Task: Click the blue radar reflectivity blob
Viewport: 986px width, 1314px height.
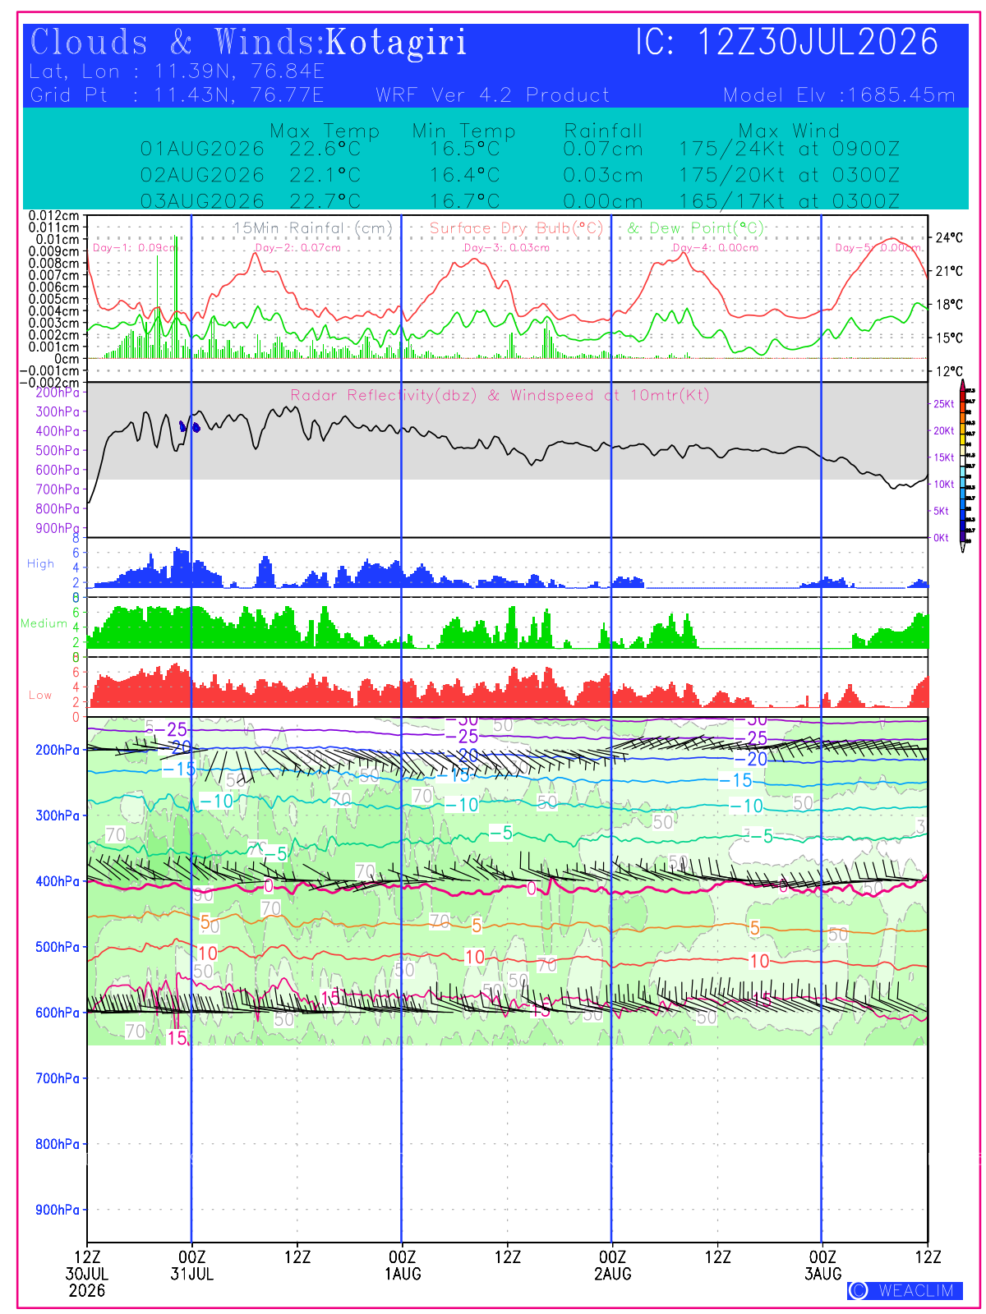Action: pyautogui.click(x=190, y=426)
